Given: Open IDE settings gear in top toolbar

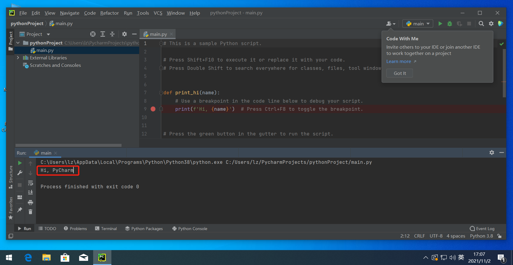Looking at the screenshot, I should point(491,24).
